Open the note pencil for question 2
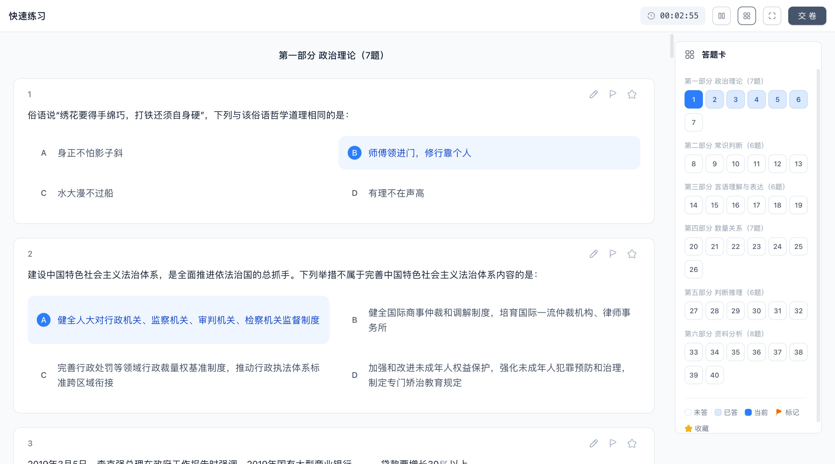 (x=594, y=254)
